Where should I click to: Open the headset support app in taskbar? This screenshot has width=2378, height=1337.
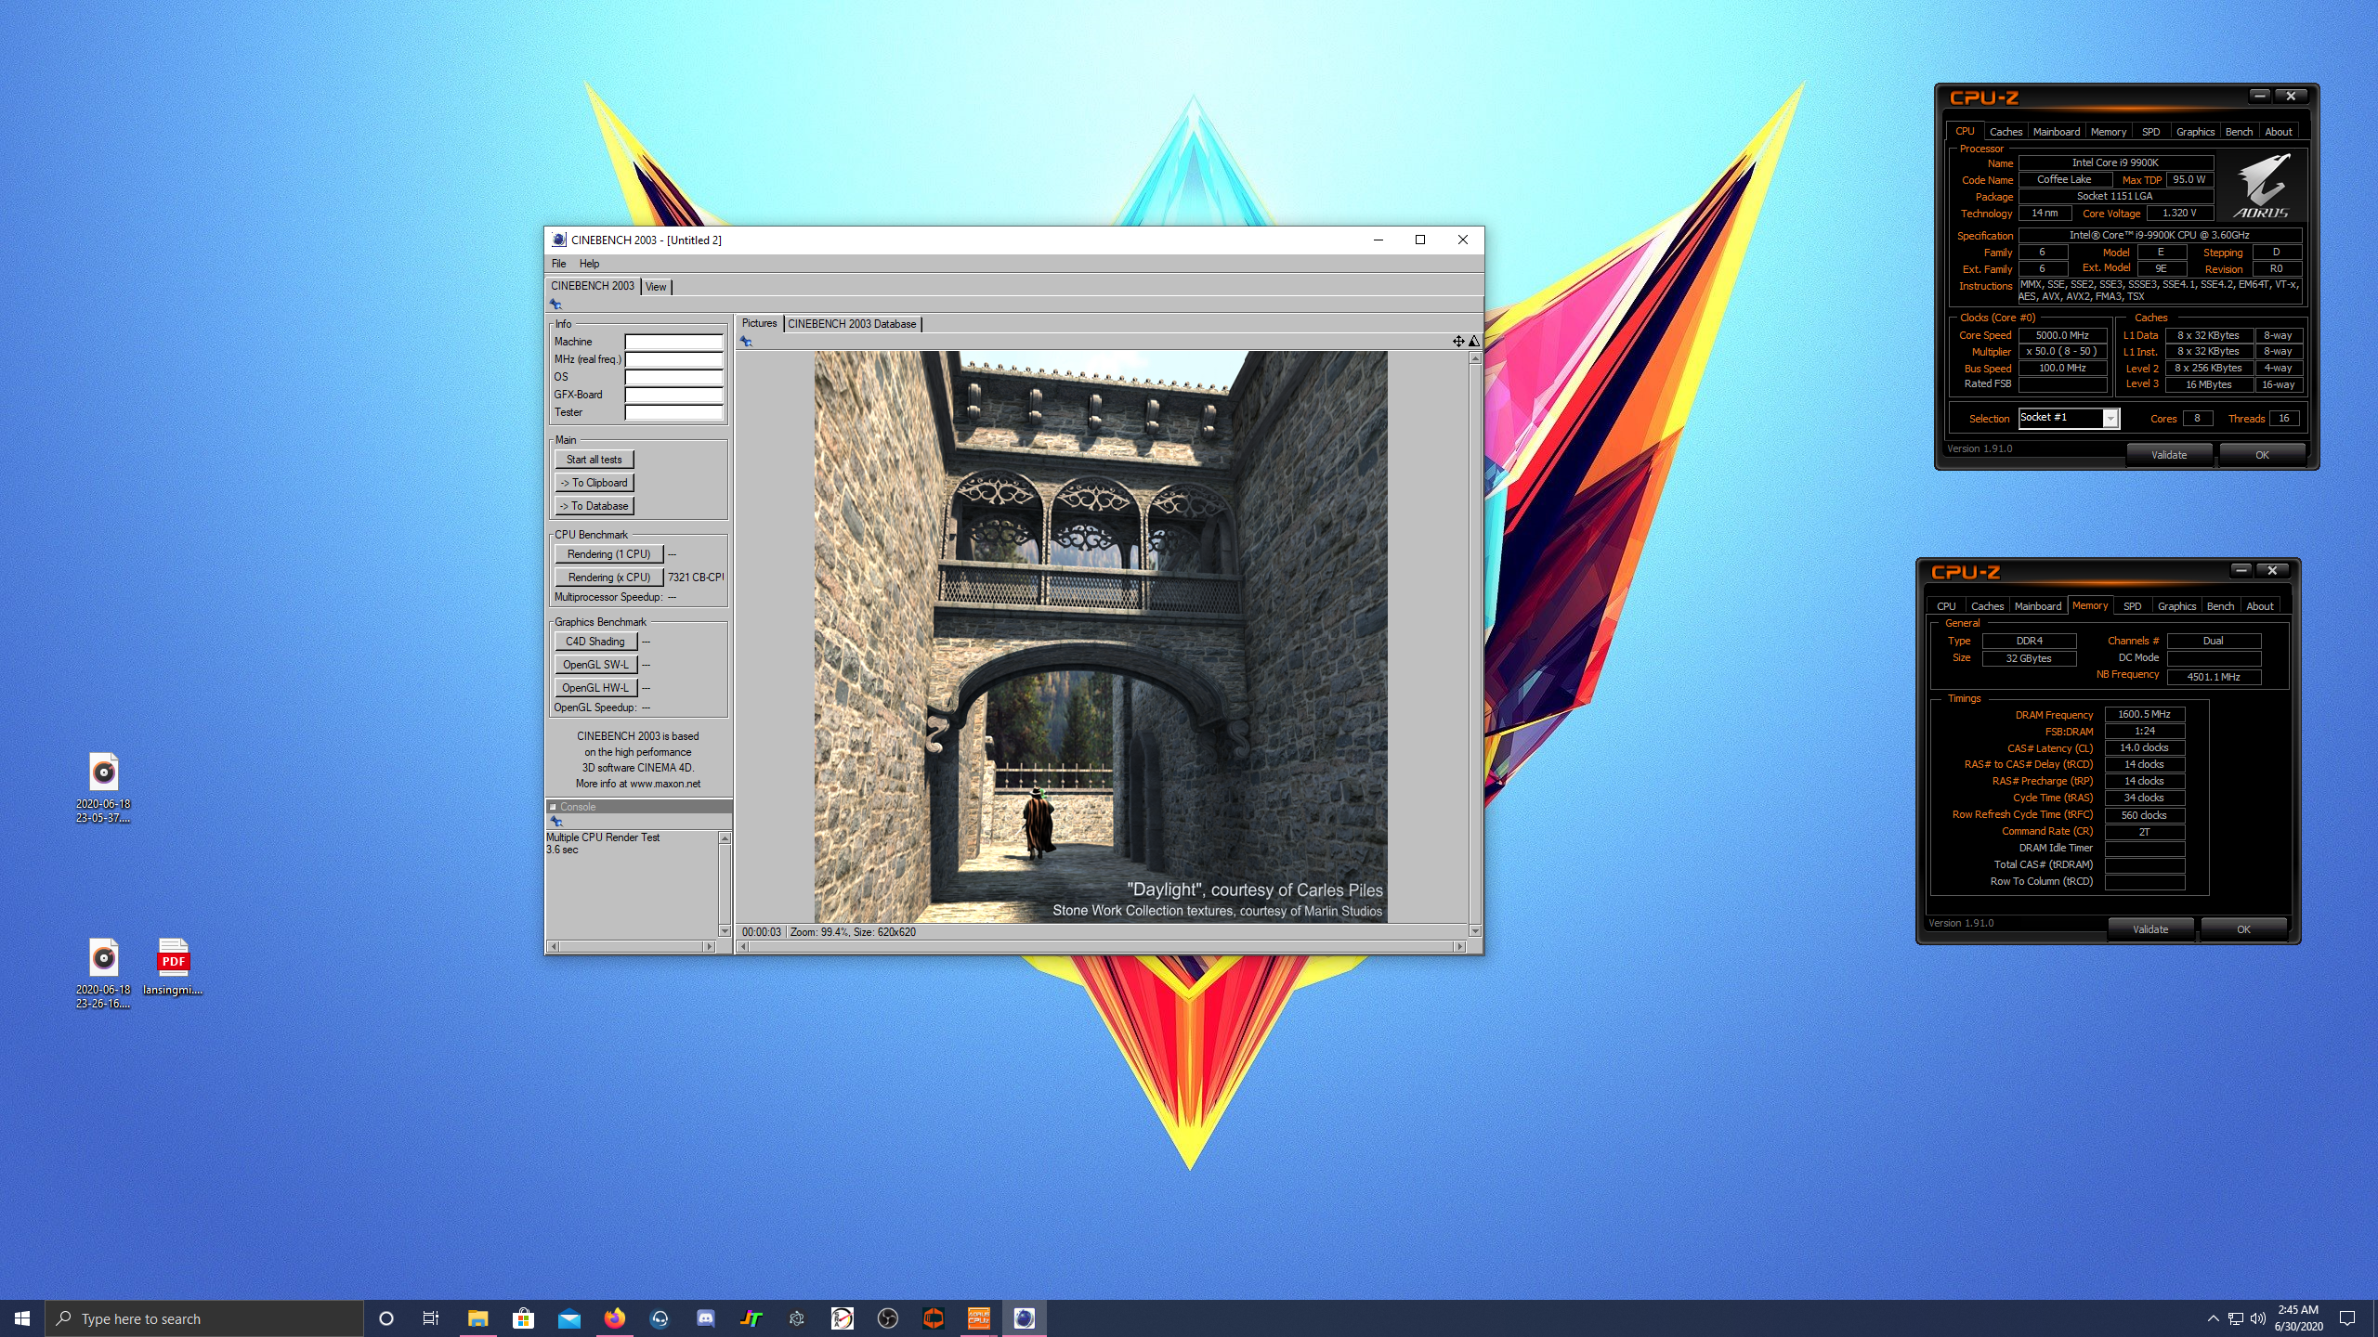click(x=660, y=1318)
